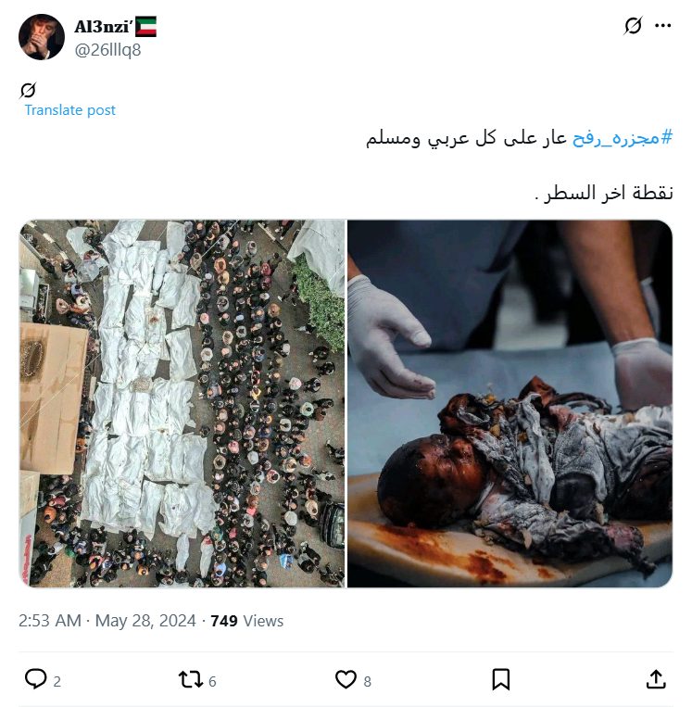
Task: Click the reply speech bubble icon
Action: click(x=35, y=679)
